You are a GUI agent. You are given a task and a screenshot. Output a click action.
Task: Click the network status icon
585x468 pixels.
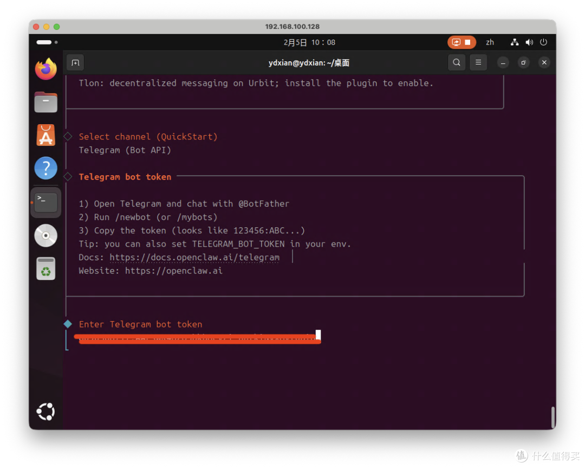pos(515,42)
